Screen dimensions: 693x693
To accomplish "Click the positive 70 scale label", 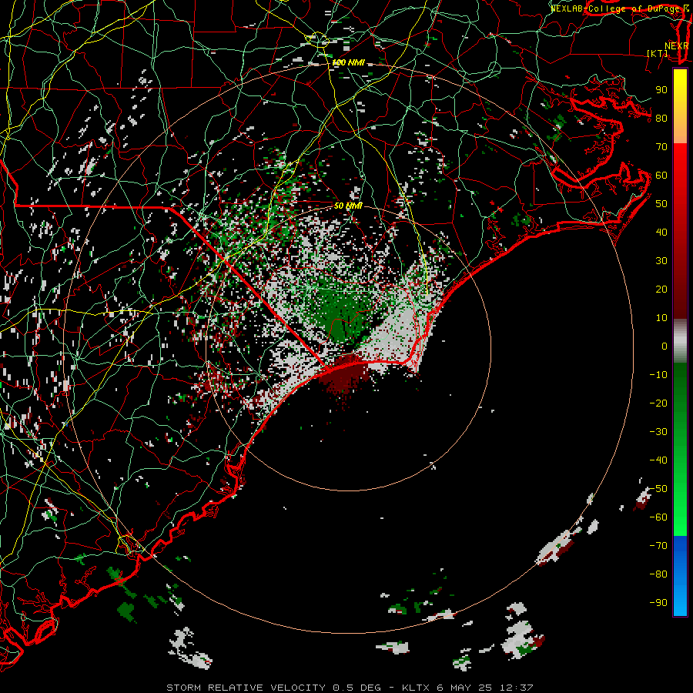I will (661, 147).
